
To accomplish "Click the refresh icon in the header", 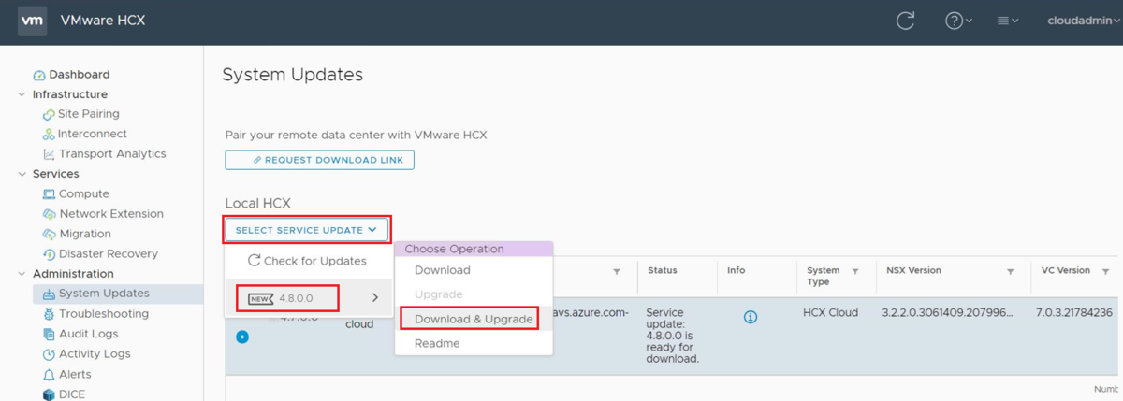I will pos(905,21).
